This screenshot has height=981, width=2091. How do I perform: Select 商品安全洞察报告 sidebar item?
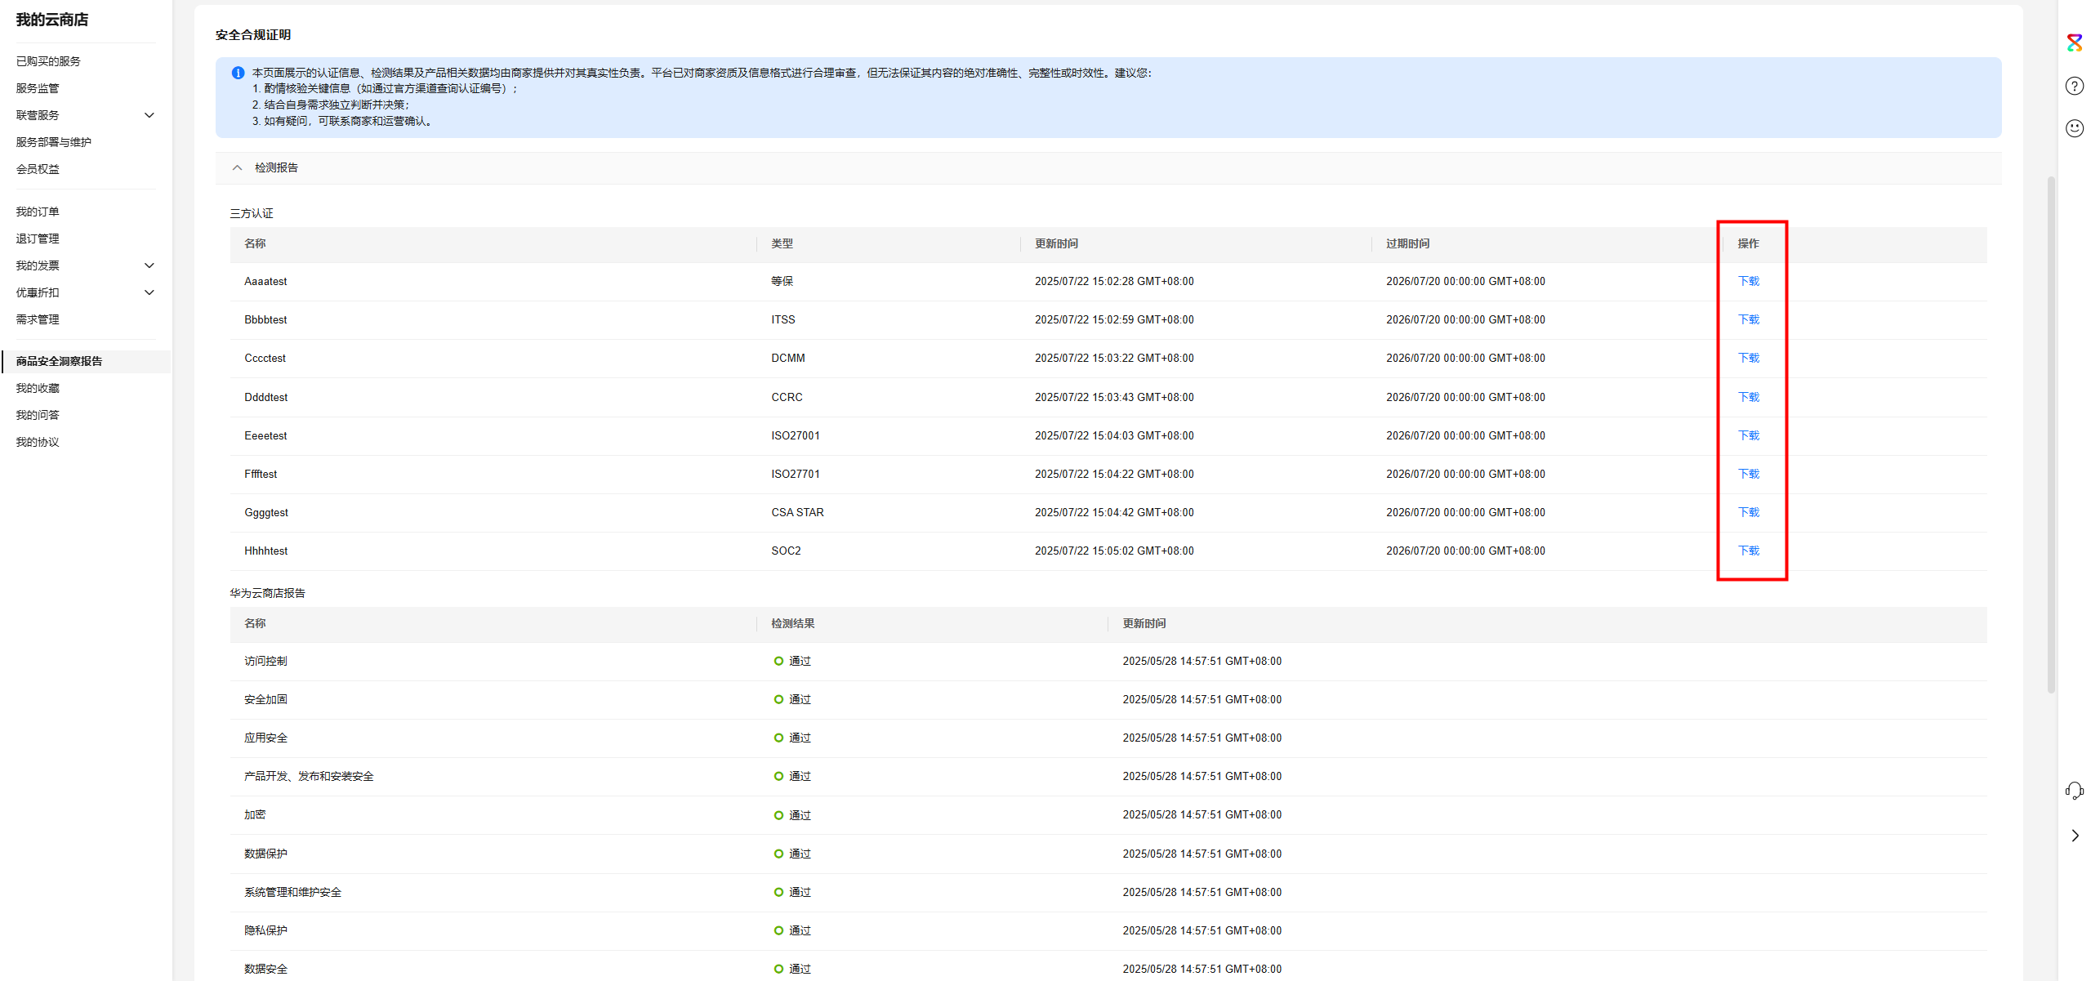[x=59, y=361]
